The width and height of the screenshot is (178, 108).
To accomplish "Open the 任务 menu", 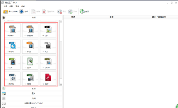I will [5, 6].
